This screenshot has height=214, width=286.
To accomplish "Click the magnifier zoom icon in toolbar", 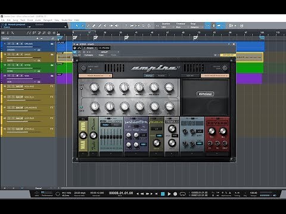I will point(143,26).
